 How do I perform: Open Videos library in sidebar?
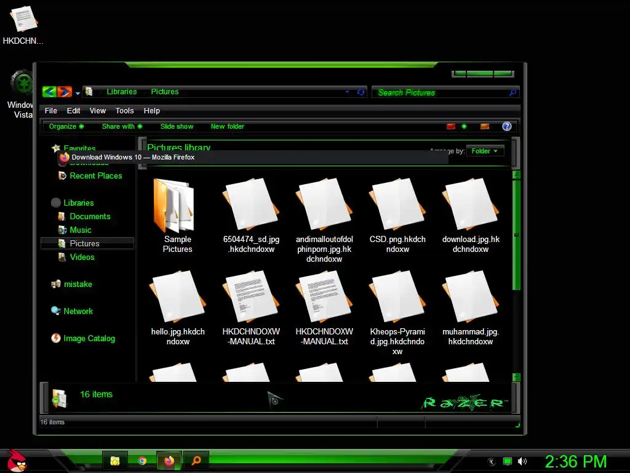[76, 257]
